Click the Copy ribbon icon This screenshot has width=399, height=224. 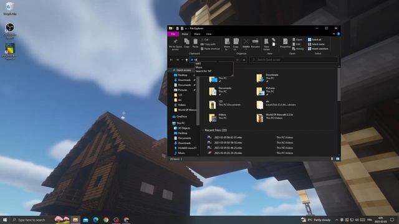[x=187, y=42]
